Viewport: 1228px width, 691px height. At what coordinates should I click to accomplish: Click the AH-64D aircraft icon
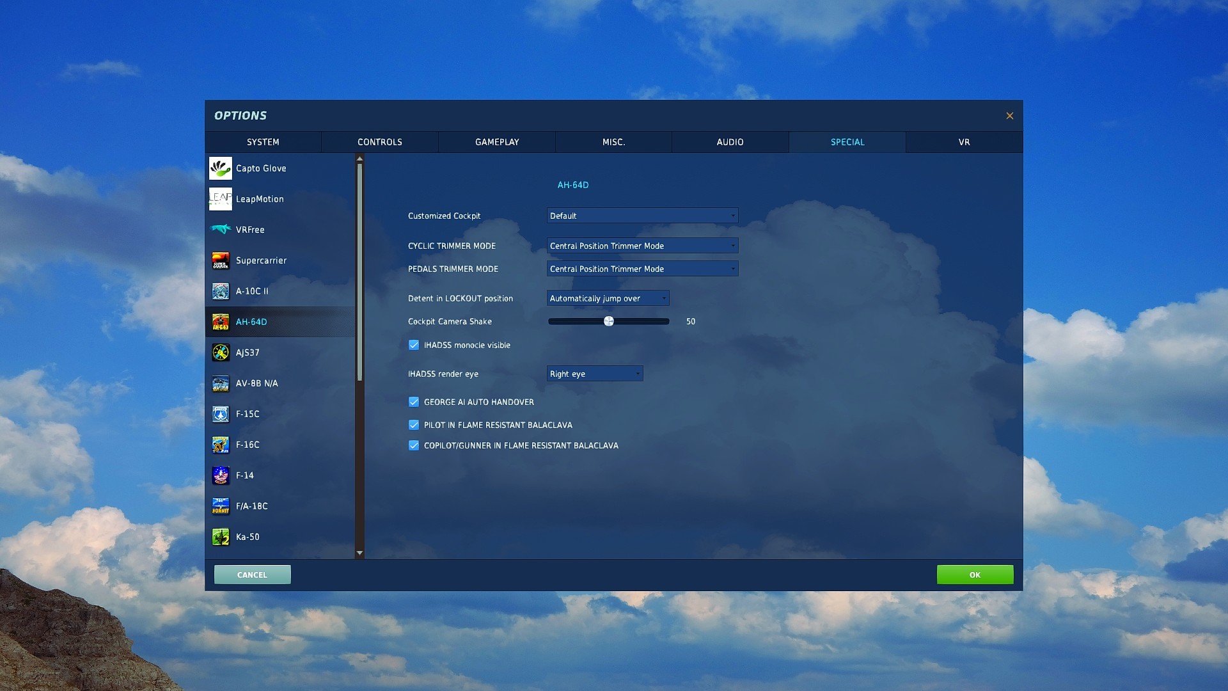221,322
